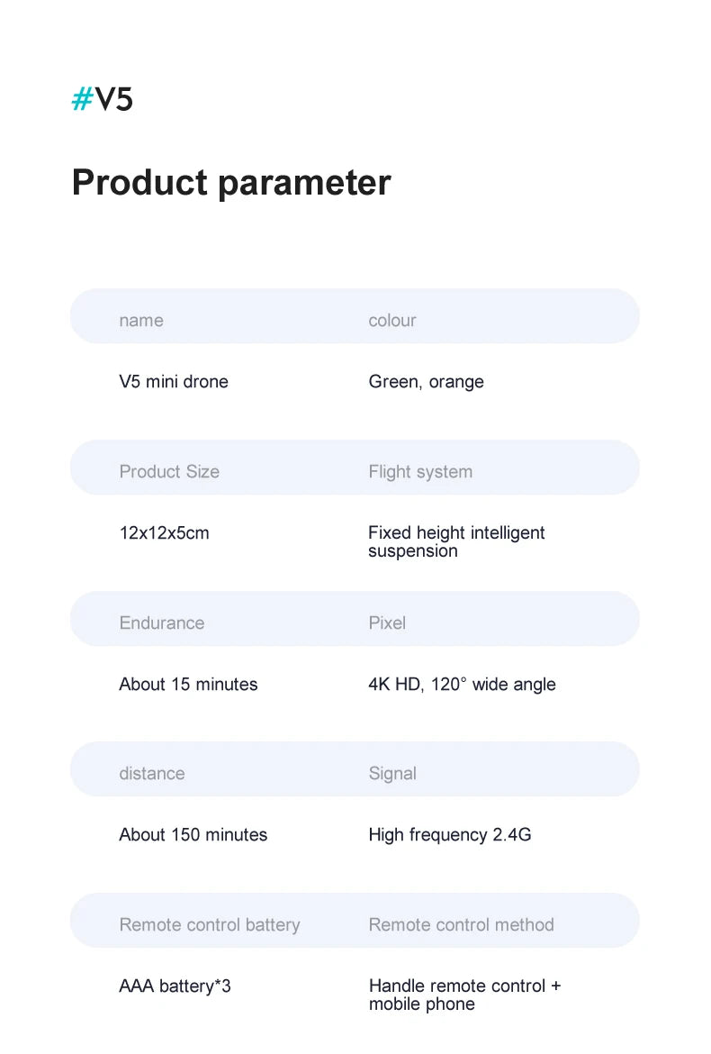This screenshot has width=711, height=1054.
Task: Click the "High frequency 2.4G" value
Action: 450,835
